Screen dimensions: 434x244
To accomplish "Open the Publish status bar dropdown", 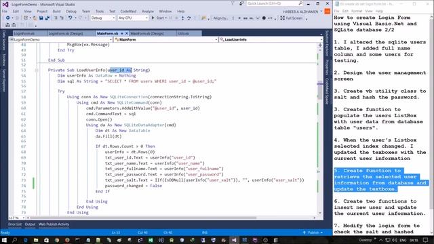I will tap(313, 232).
